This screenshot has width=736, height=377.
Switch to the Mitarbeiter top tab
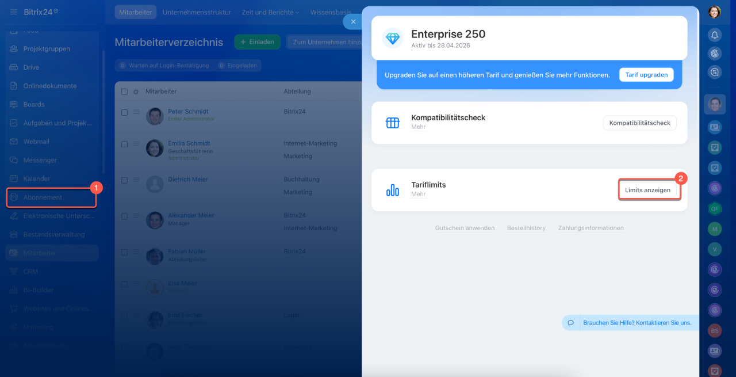tap(135, 12)
